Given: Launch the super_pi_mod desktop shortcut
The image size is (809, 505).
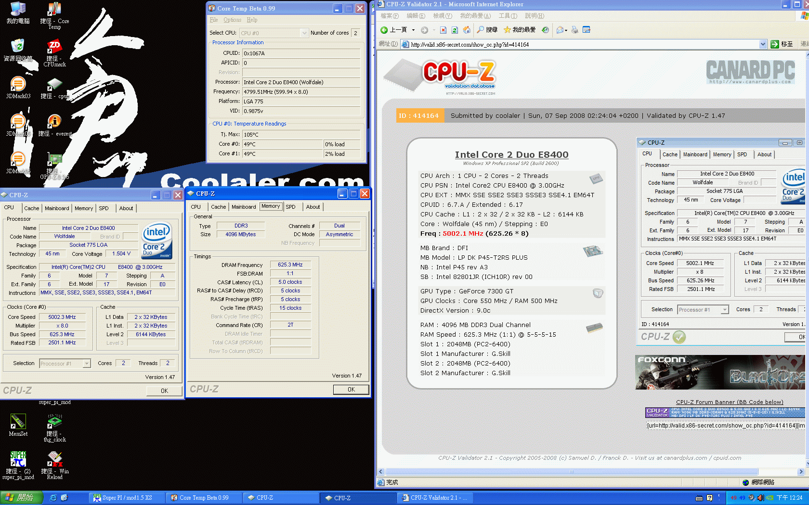Looking at the screenshot, I should [x=18, y=465].
